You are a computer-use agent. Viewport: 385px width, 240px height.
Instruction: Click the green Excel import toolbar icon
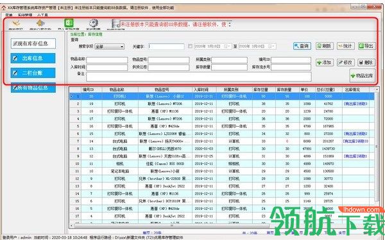pyautogui.click(x=69, y=23)
